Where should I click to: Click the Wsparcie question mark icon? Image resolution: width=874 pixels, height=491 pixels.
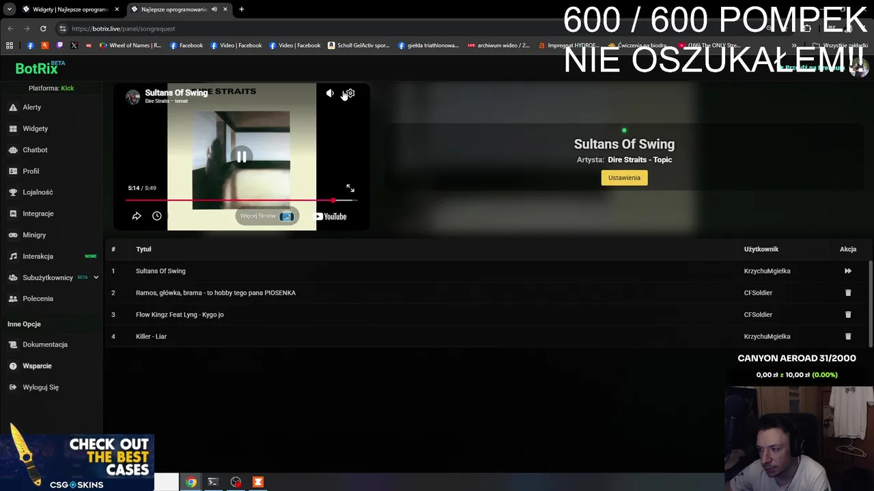13,366
